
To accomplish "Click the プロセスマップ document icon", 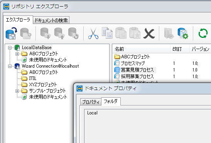I will (117, 63).
